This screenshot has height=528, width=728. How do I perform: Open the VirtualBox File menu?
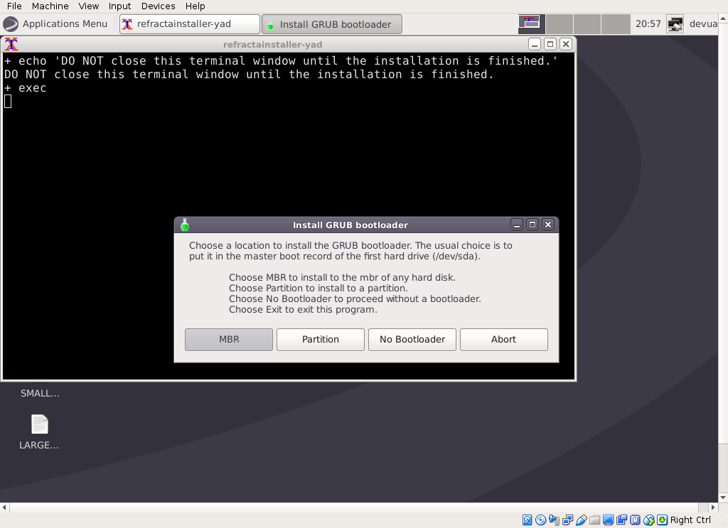[14, 6]
